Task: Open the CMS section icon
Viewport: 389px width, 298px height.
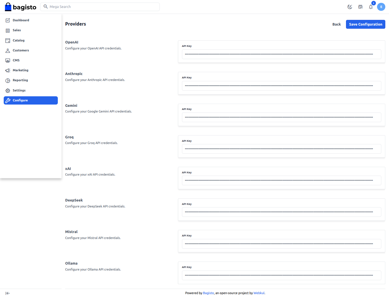Action: [8, 61]
